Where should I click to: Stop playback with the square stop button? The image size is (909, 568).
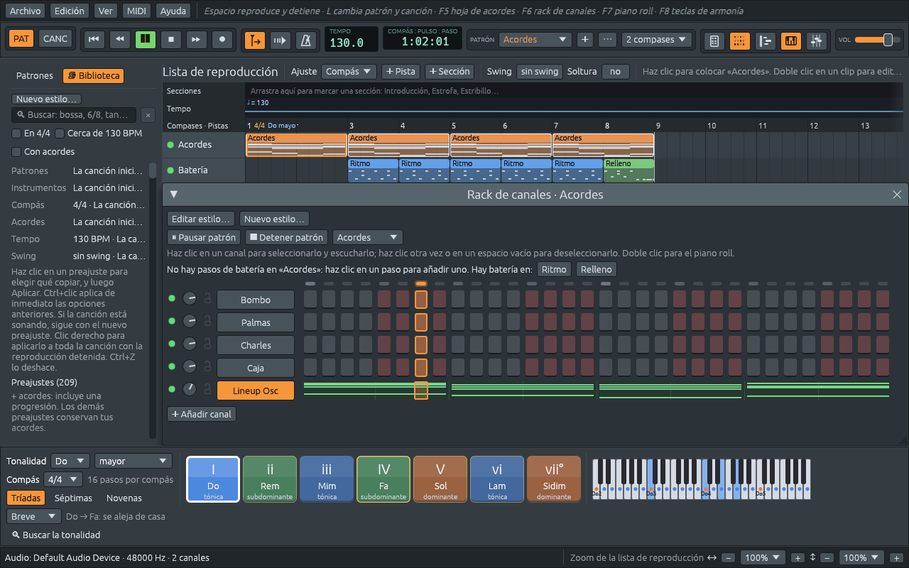[x=171, y=39]
